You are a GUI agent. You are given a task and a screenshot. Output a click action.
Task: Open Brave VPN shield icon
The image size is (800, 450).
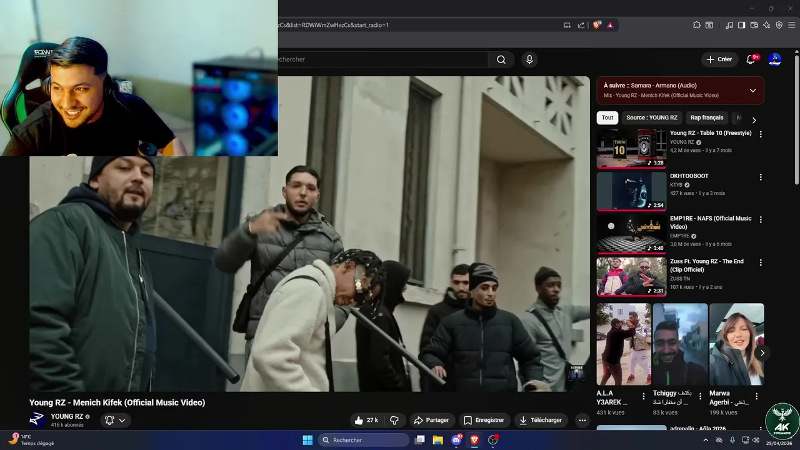(779, 25)
